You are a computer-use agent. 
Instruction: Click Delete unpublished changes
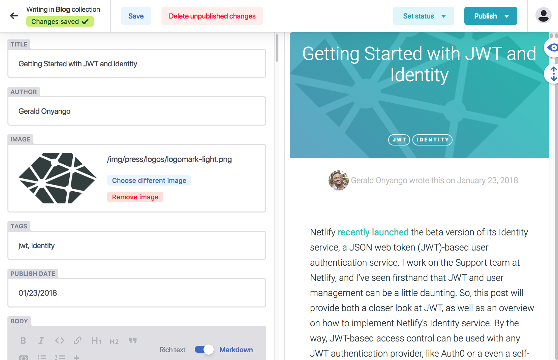(x=212, y=16)
